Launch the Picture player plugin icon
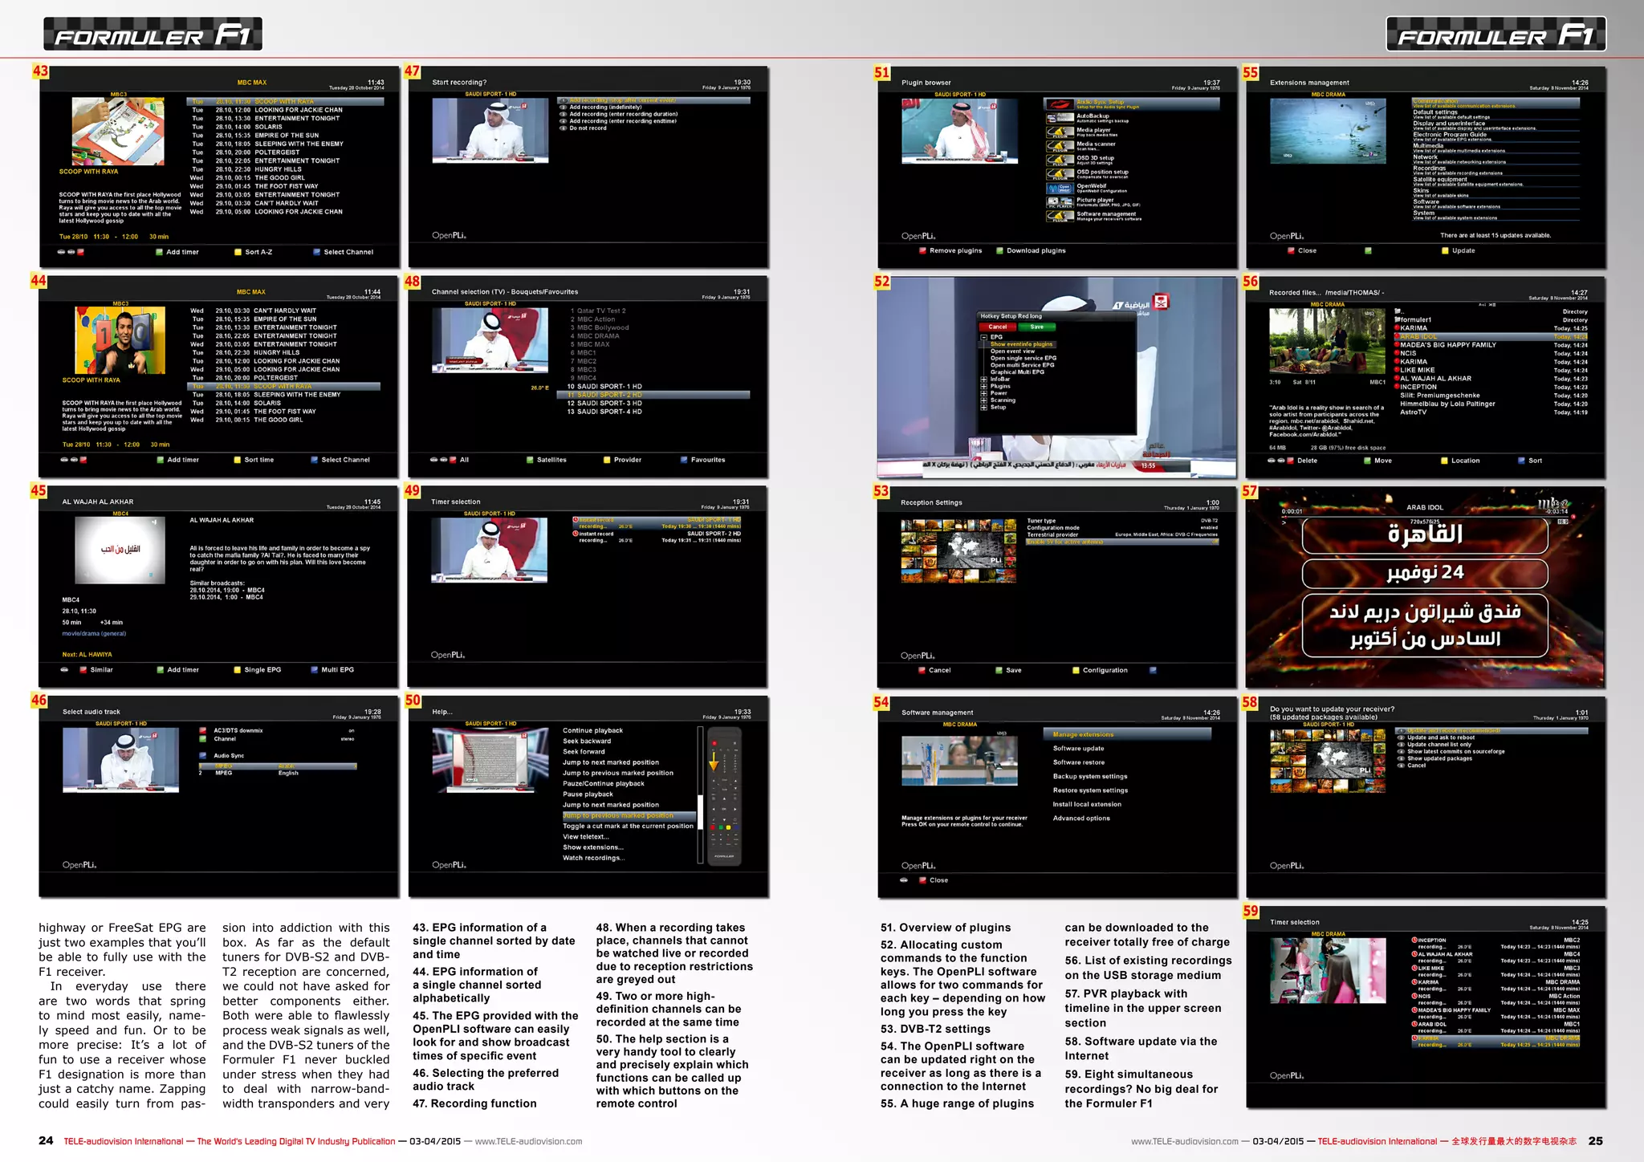The image size is (1644, 1162). click(x=1060, y=202)
